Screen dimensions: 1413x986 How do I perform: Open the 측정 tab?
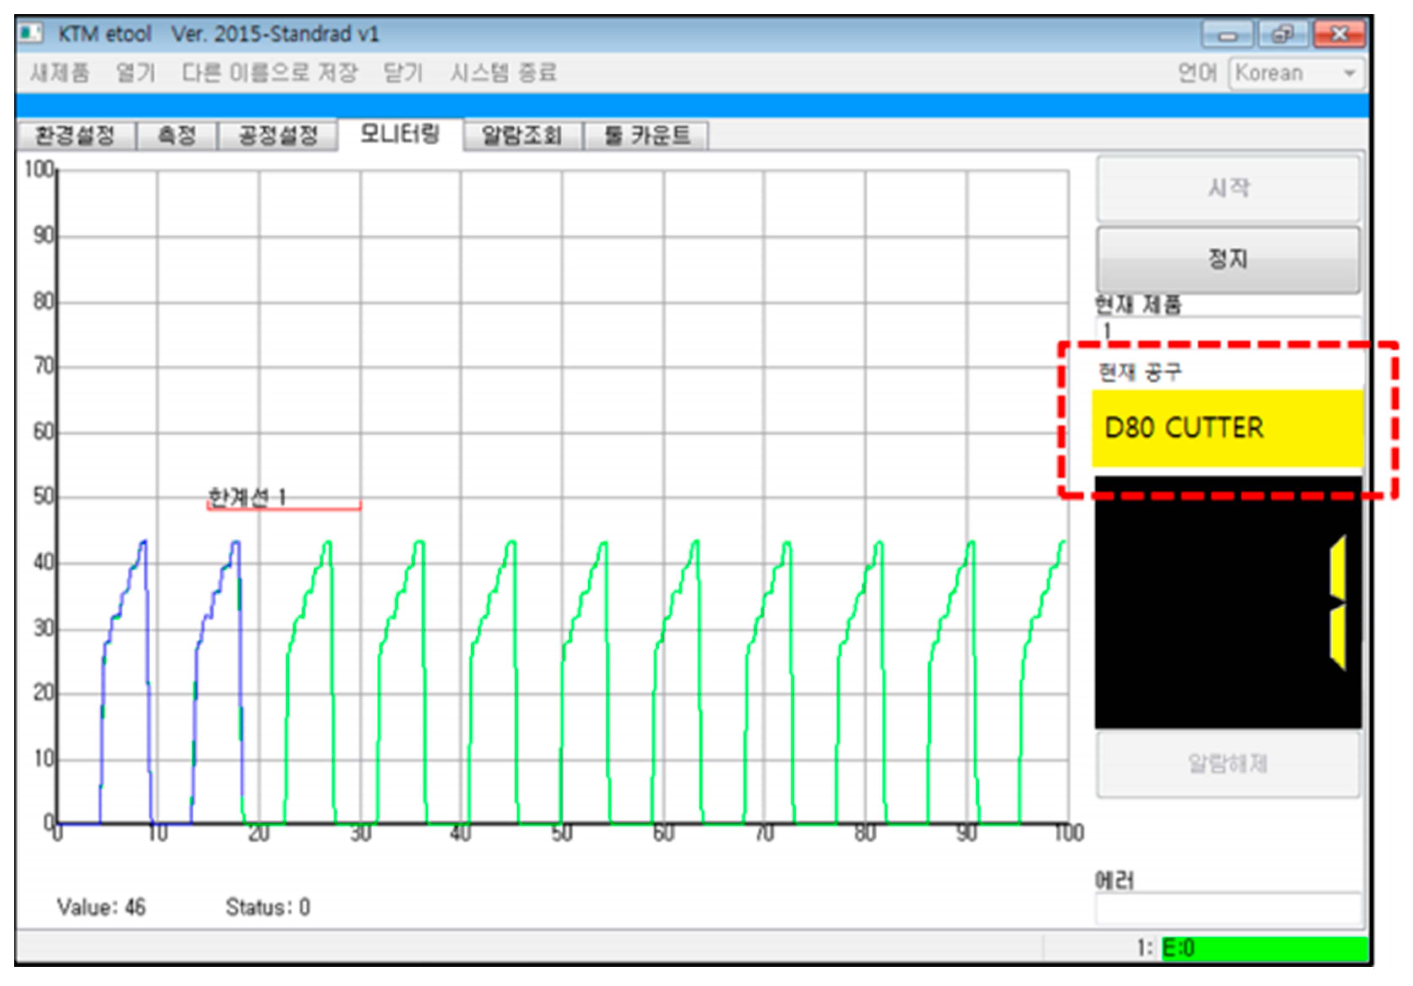coord(177,136)
